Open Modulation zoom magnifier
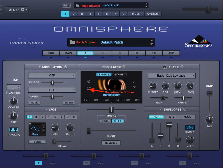Viewport: 223px width, 168px height. pos(66,67)
